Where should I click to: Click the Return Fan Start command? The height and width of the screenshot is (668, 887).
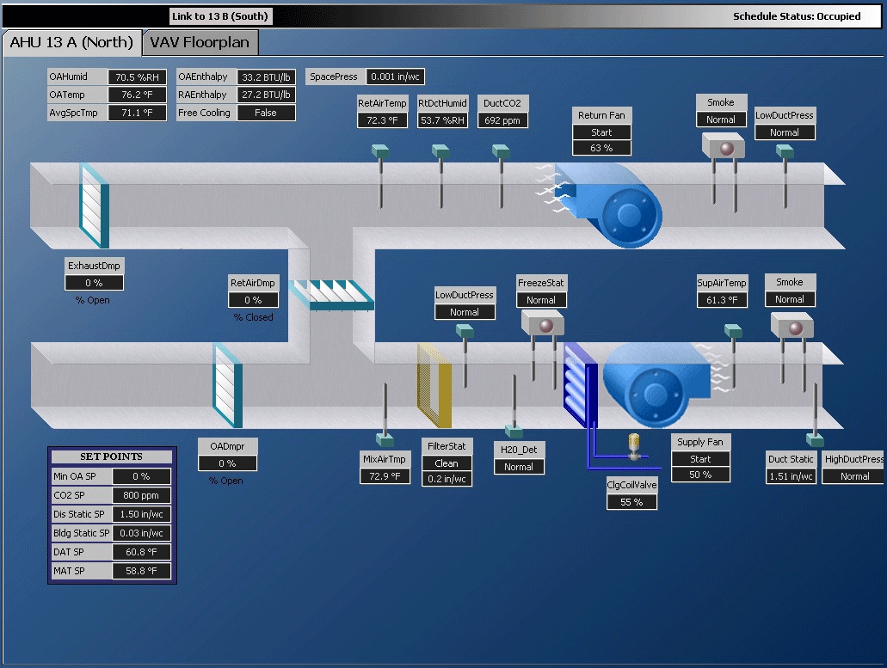pyautogui.click(x=601, y=132)
